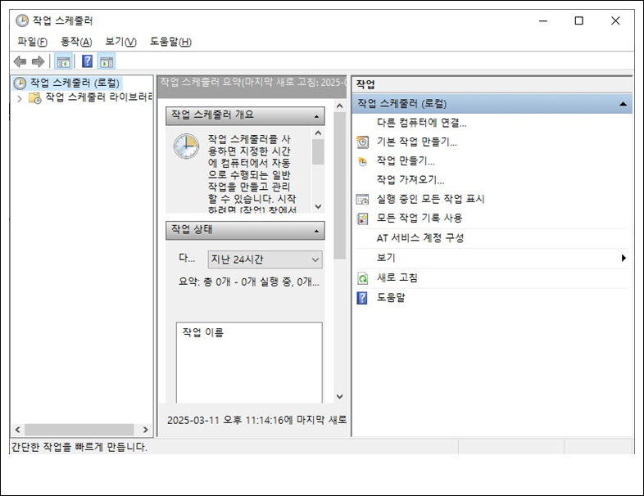Click up arrow of center pane vertical scrollbar

click(340, 106)
